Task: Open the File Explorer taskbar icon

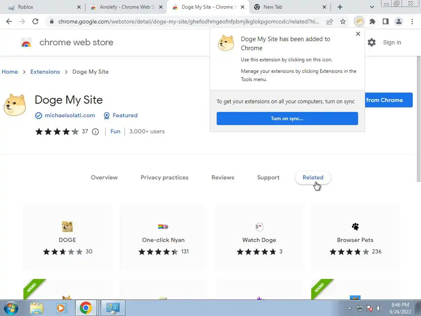Action: tap(37, 308)
